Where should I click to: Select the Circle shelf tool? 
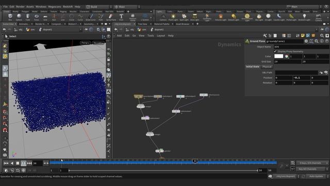pyautogui.click(x=72, y=17)
